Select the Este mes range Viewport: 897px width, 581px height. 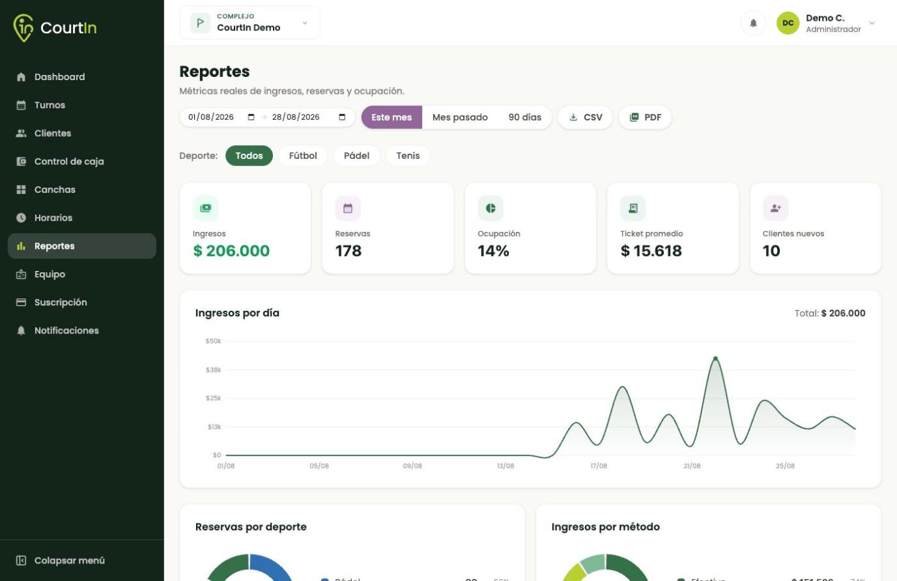pyautogui.click(x=392, y=117)
